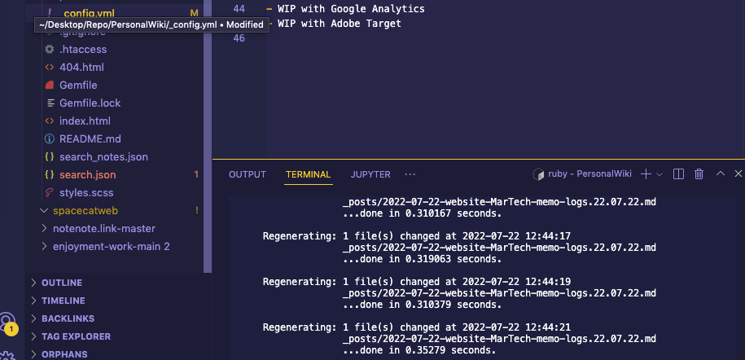
Task: Kill terminal with the trash icon
Action: coord(699,174)
